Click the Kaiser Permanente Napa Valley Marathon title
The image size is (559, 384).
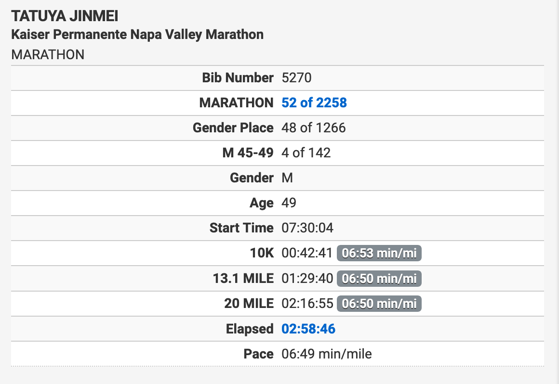pos(137,35)
